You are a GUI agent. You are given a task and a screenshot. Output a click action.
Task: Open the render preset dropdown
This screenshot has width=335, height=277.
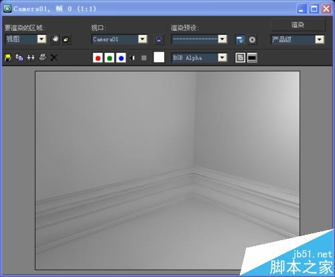(x=200, y=39)
